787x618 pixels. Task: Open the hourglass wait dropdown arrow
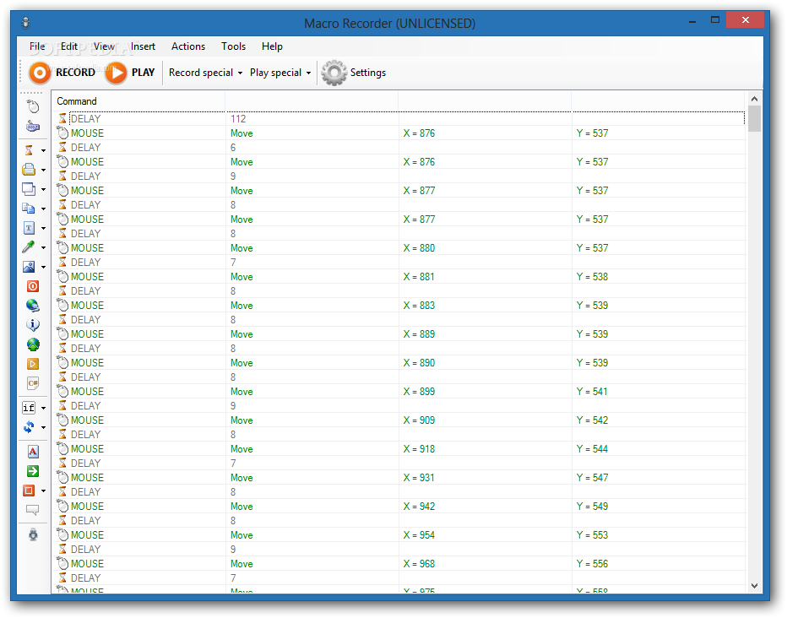43,150
